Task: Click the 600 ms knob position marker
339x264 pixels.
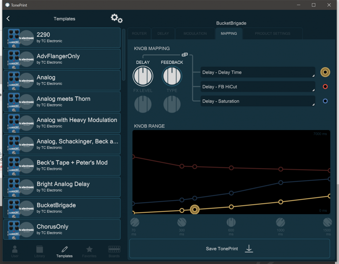Action: coord(231,222)
